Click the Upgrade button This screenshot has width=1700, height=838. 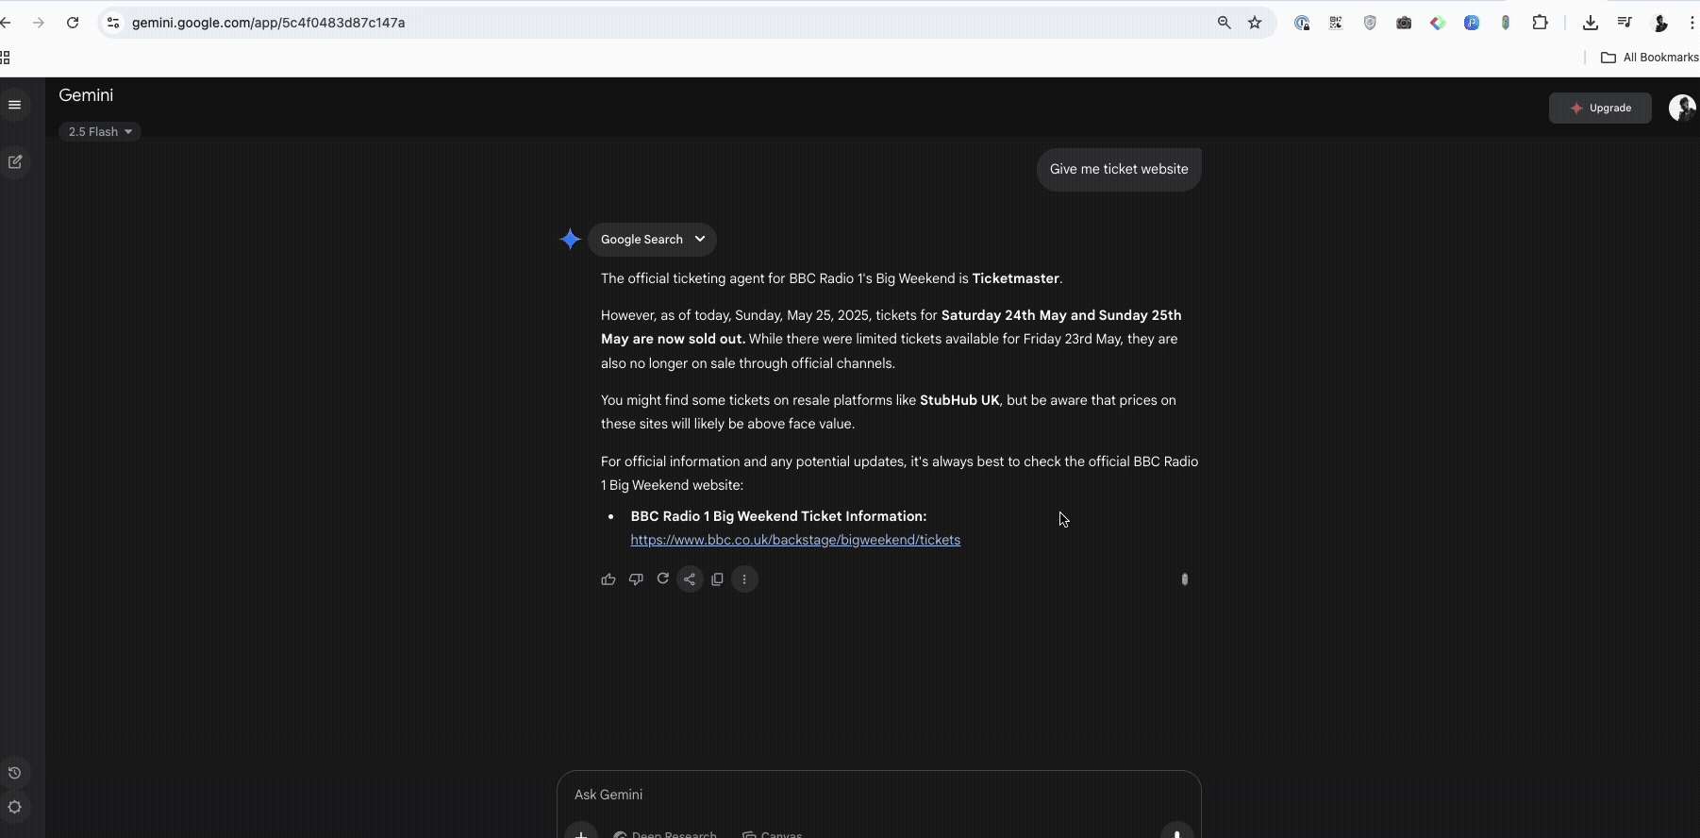click(x=1600, y=108)
